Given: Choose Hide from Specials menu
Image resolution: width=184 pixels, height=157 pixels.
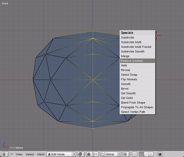Looking at the screenshot, I should coord(137,65).
